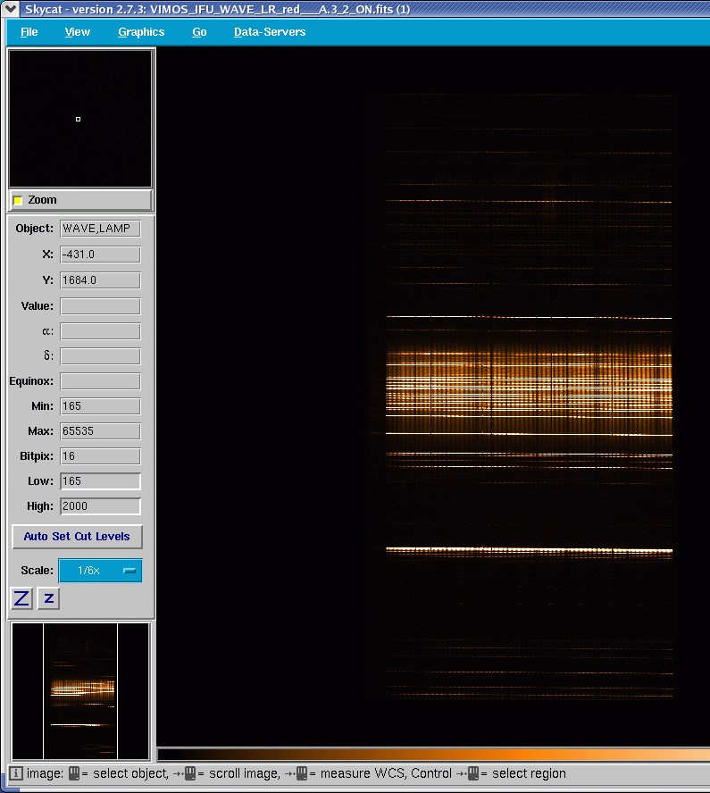Open the Data-Servers menu
The width and height of the screenshot is (710, 793).
[270, 32]
